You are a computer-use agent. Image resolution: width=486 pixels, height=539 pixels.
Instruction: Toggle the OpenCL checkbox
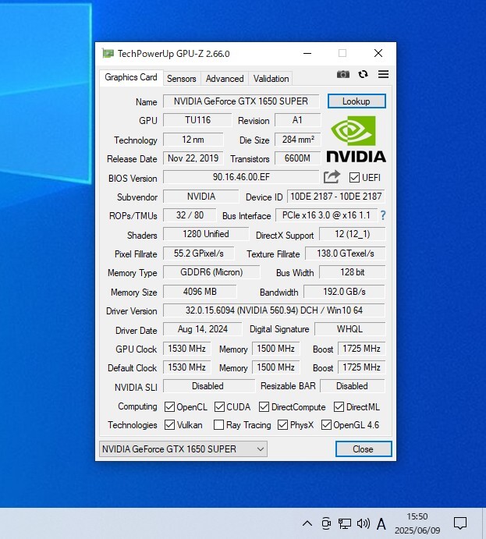[169, 406]
